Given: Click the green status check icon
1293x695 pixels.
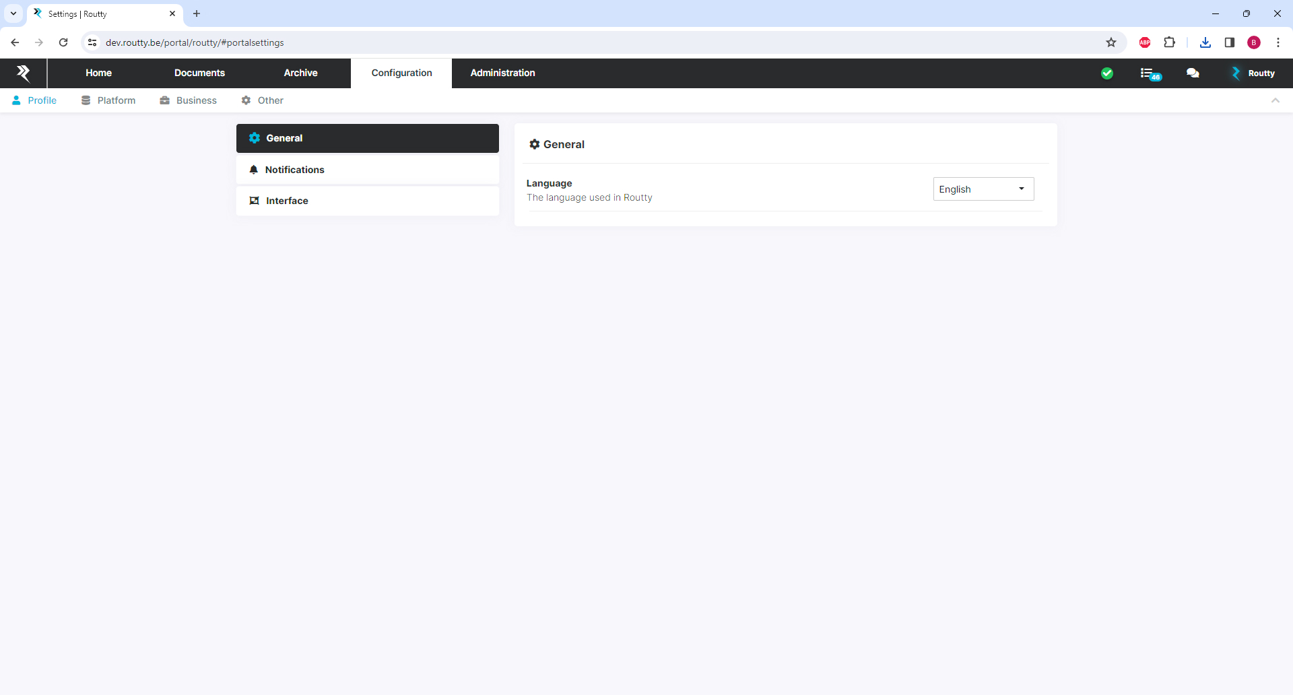Looking at the screenshot, I should pyautogui.click(x=1106, y=73).
